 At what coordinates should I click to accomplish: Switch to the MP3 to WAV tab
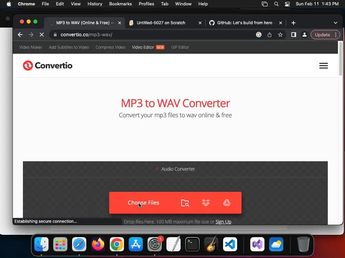click(x=85, y=23)
